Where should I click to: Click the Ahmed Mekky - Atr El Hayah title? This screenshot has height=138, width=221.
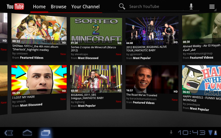201,47
